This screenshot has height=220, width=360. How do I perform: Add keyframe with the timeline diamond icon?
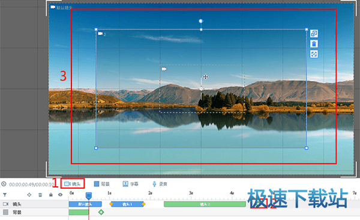[x=29, y=195]
